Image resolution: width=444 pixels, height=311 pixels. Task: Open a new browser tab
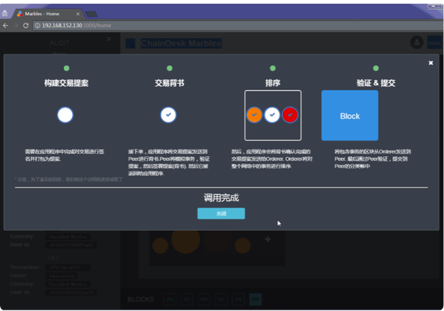pos(92,13)
